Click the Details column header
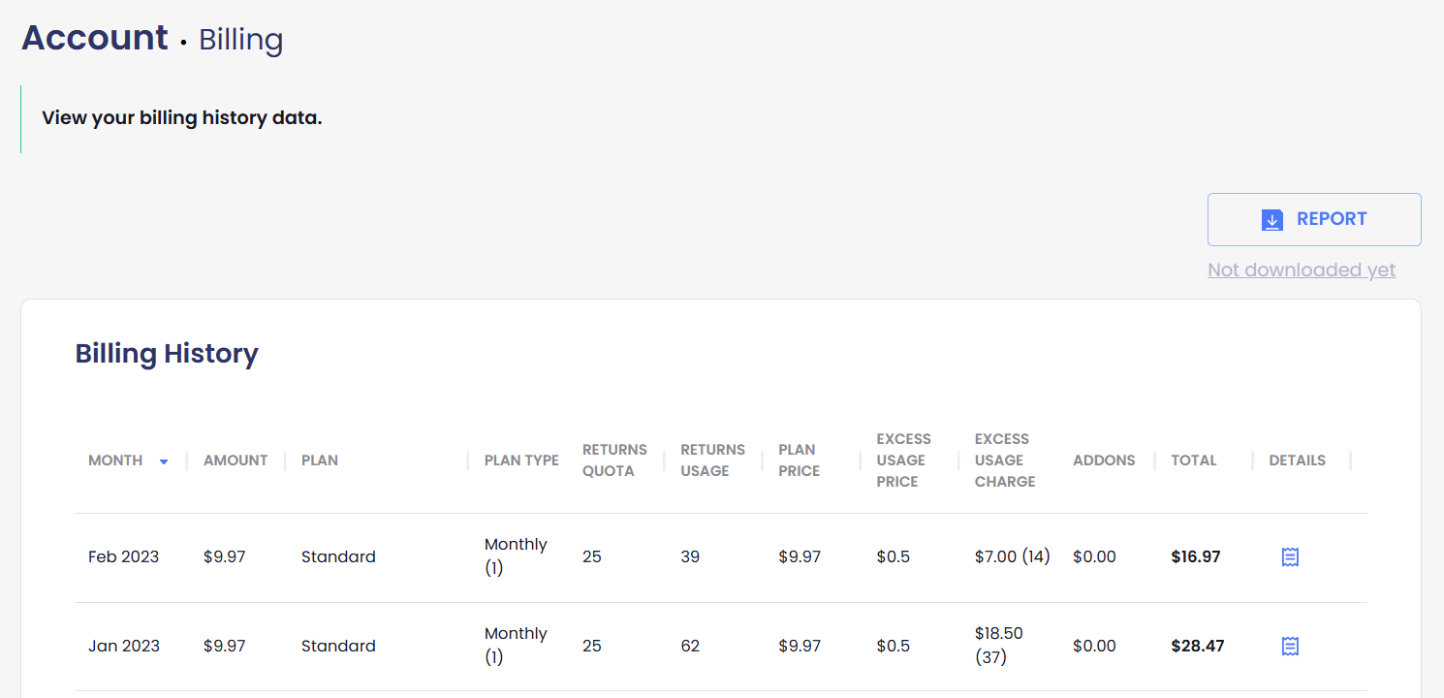Image resolution: width=1444 pixels, height=698 pixels. [1297, 460]
